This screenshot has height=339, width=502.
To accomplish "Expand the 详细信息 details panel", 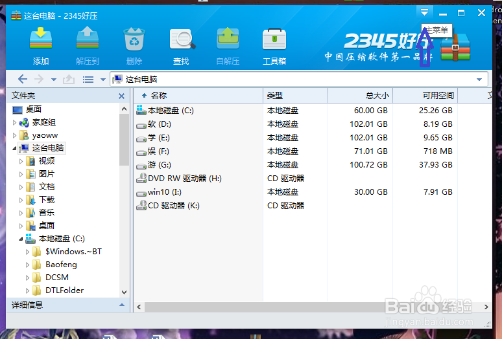I will (x=122, y=305).
